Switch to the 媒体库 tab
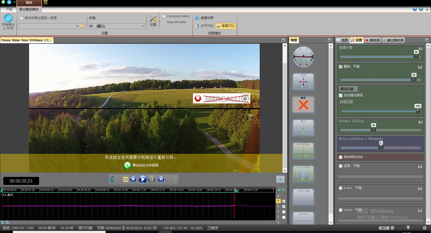This screenshot has width=431, height=233. [373, 40]
